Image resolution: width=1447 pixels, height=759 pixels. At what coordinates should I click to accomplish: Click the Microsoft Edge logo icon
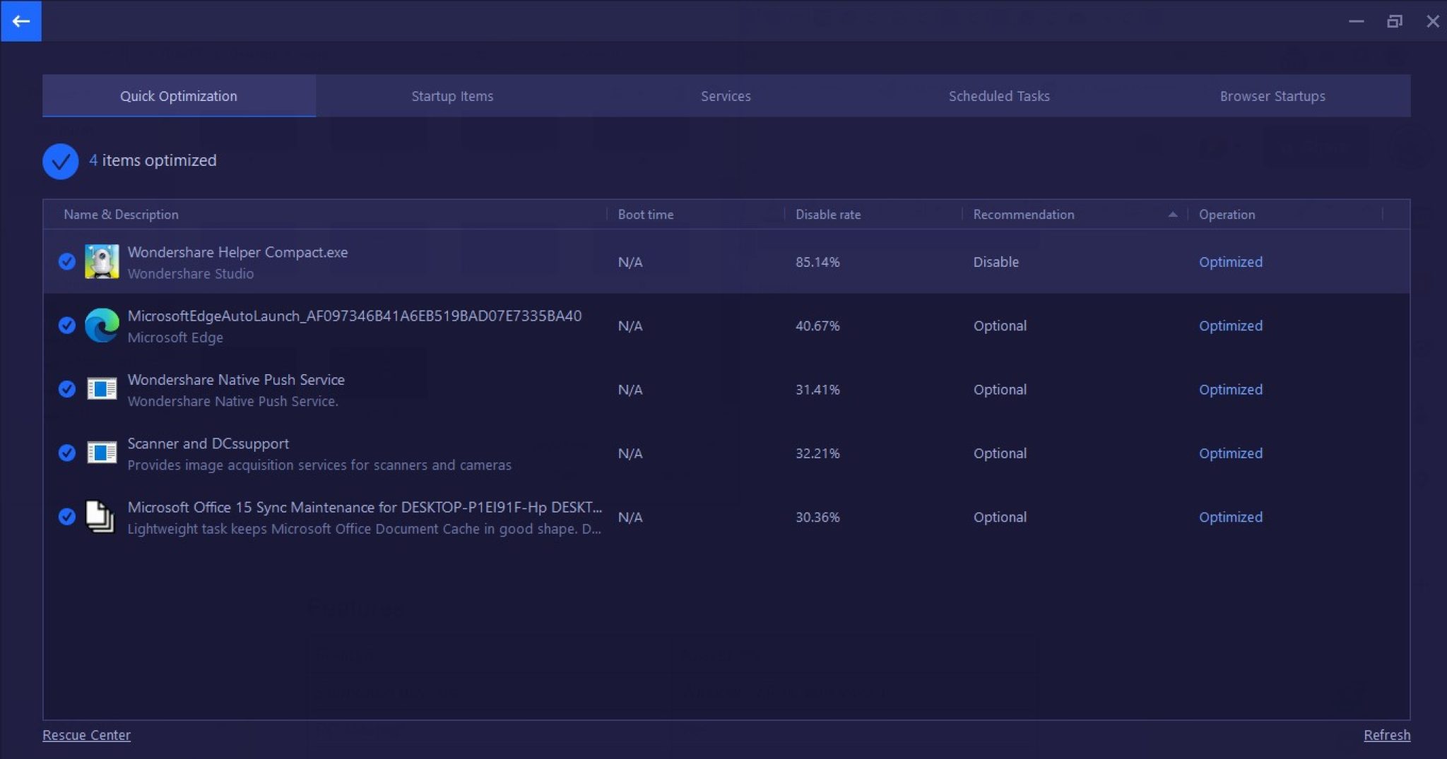(x=102, y=325)
